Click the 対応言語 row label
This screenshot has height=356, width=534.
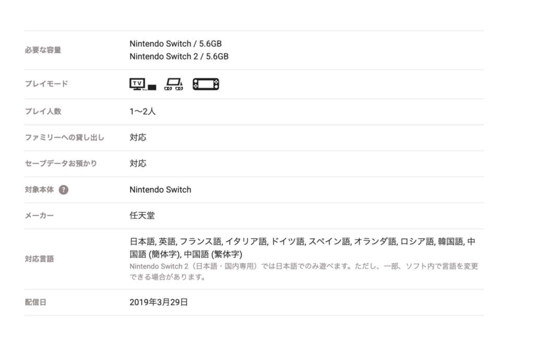(x=39, y=257)
